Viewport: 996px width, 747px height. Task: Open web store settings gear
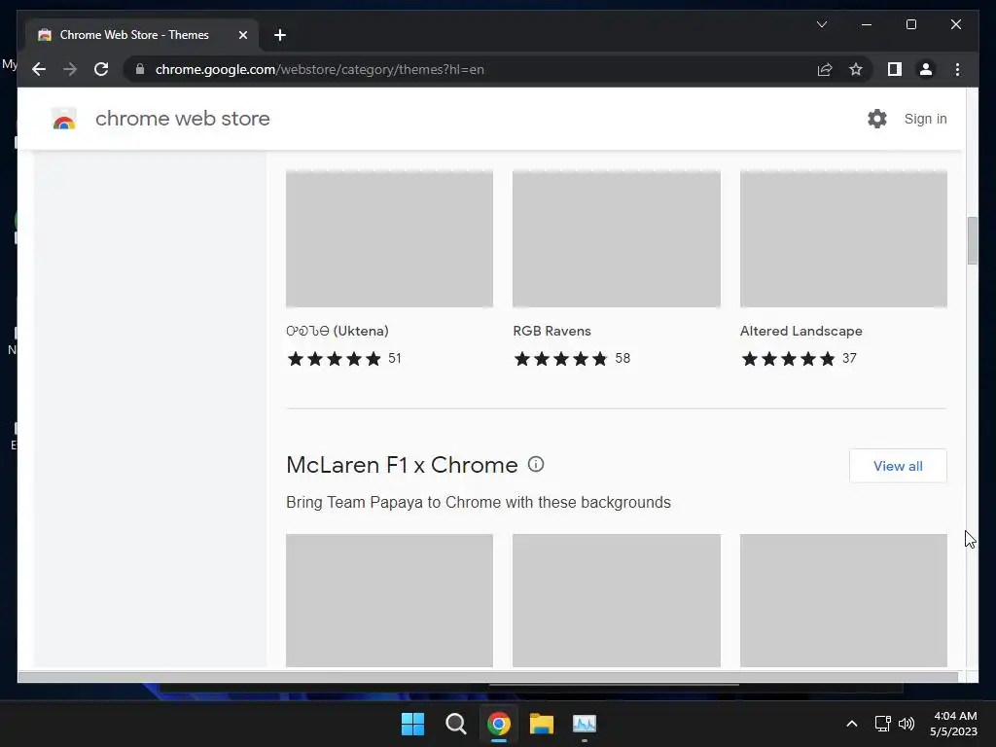coord(876,119)
